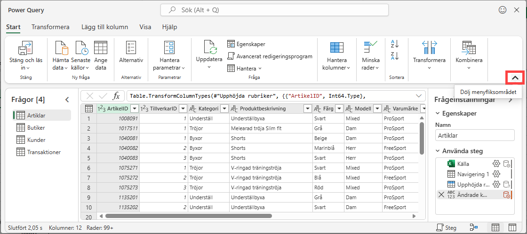Cancel formula edit with X icon
This screenshot has height=234, width=527.
[90, 96]
